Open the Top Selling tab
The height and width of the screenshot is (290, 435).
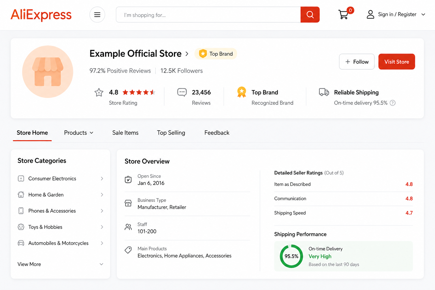[171, 133]
